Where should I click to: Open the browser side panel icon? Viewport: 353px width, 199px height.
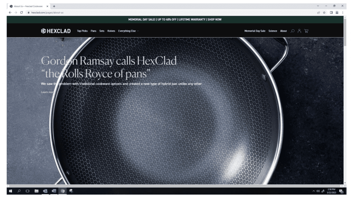click(331, 13)
